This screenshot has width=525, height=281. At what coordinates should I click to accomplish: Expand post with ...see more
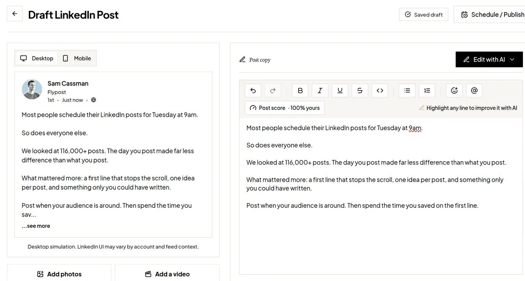[x=36, y=226]
